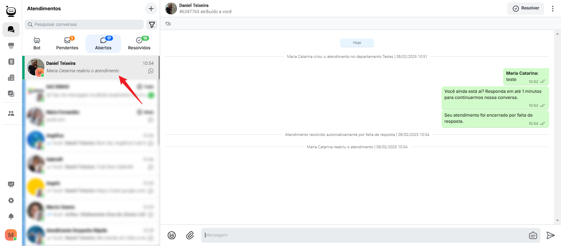Open quick replies briefcase icon in message box
This screenshot has height=246, width=561.
click(x=533, y=235)
